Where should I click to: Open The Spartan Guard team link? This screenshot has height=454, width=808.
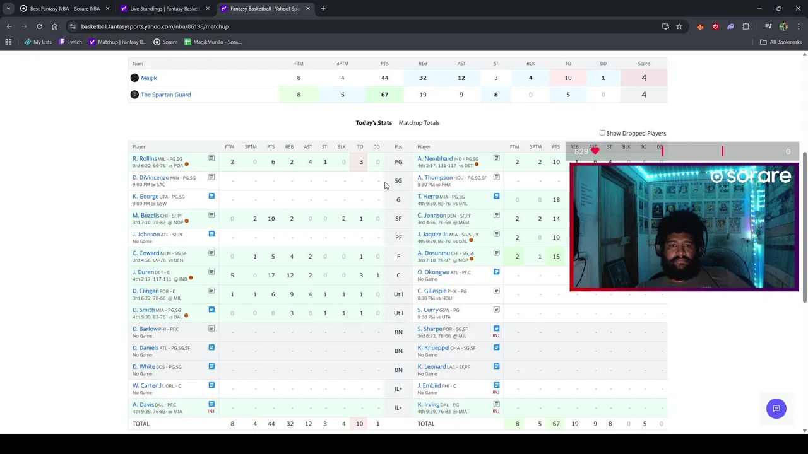(165, 95)
